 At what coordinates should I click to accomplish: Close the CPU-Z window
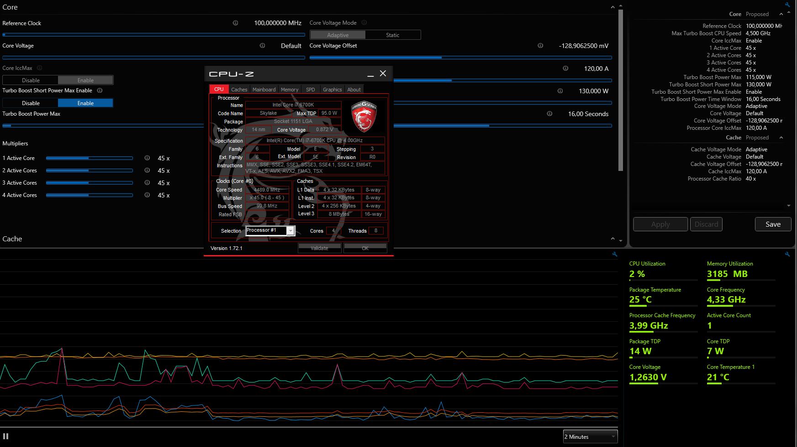383,73
